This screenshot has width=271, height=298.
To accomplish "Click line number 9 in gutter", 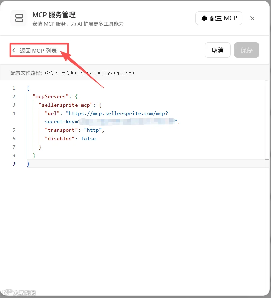I will click(14, 164).
